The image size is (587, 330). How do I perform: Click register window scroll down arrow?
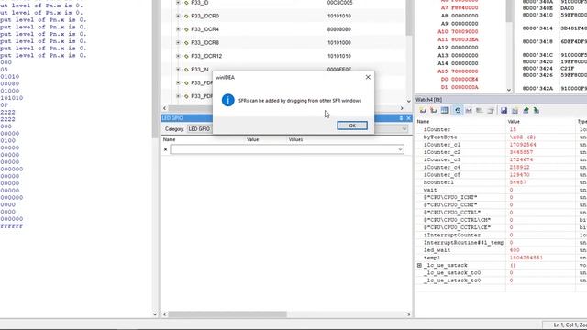pos(509,90)
